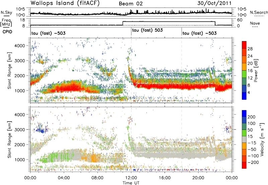Click the "N.Sky" legend label
The image size is (268, 185).
click(6, 12)
